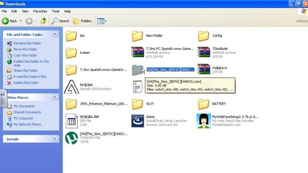Select the Config folder icon
The height and width of the screenshot is (173, 308).
pyautogui.click(x=203, y=36)
